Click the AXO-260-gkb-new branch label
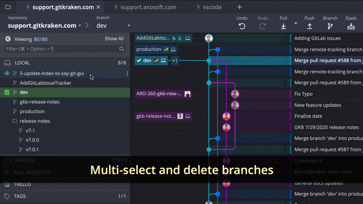This screenshot has height=204, width=363. point(163,94)
